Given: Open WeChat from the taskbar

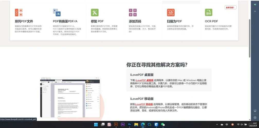Looking at the screenshot, I should [x=163, y=124].
